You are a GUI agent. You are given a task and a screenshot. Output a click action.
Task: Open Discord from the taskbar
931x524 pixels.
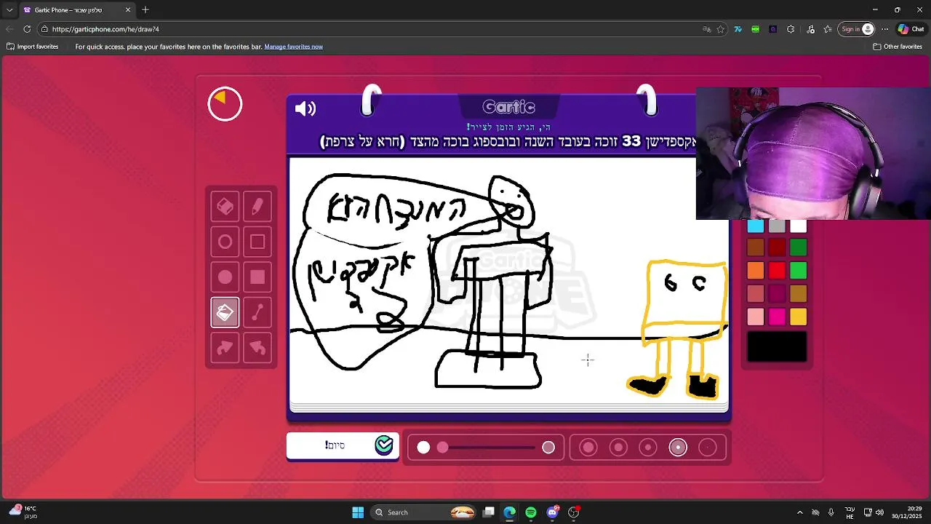(x=552, y=512)
